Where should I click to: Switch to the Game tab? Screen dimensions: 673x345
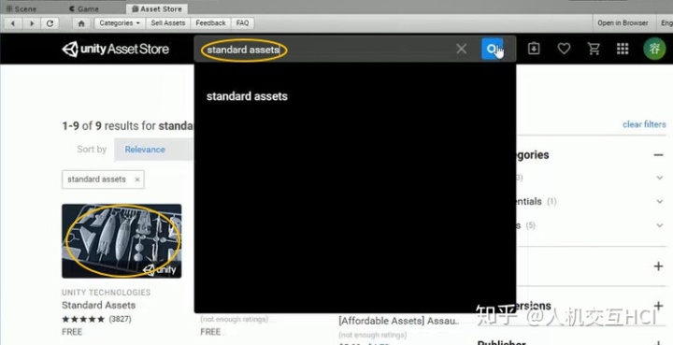coord(84,8)
